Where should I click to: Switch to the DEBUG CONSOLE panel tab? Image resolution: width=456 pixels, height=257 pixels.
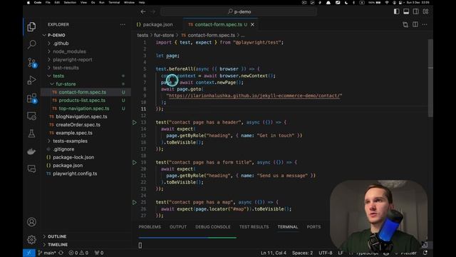[212, 227]
